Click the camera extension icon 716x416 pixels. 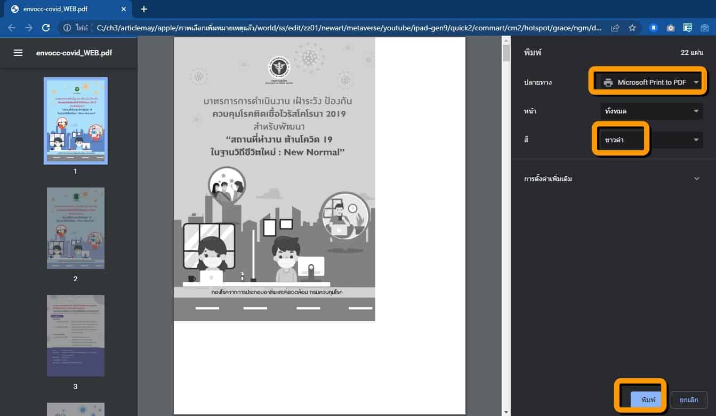coord(671,28)
